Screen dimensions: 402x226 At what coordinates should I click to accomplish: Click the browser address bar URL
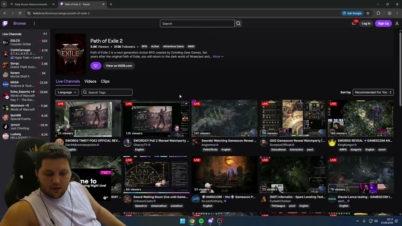pyautogui.click(x=61, y=13)
